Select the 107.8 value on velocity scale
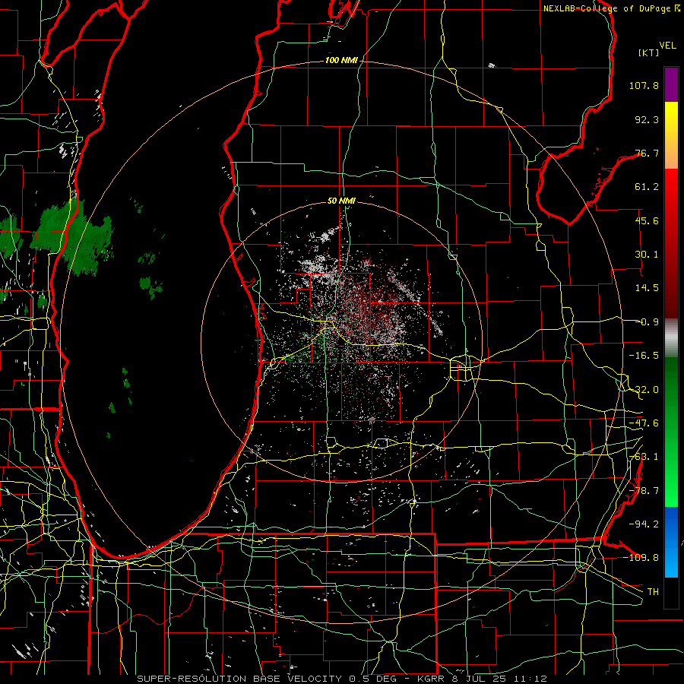This screenshot has width=684, height=684. point(644,85)
